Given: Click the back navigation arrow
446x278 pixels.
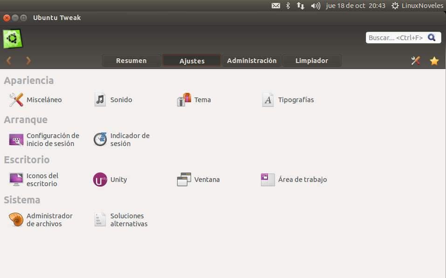Looking at the screenshot, I should click(8, 60).
